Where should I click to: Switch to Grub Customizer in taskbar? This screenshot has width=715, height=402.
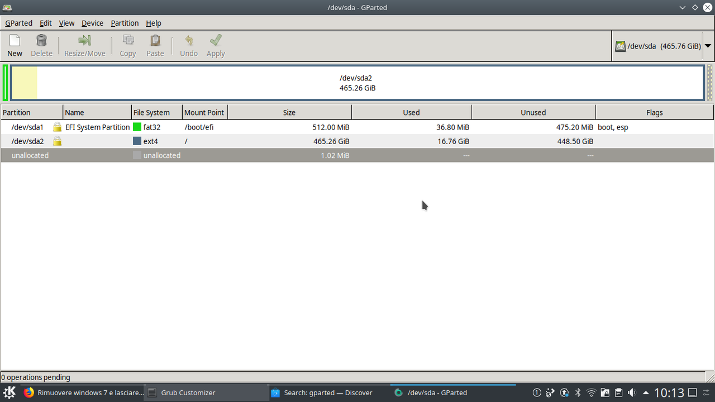pos(206,393)
